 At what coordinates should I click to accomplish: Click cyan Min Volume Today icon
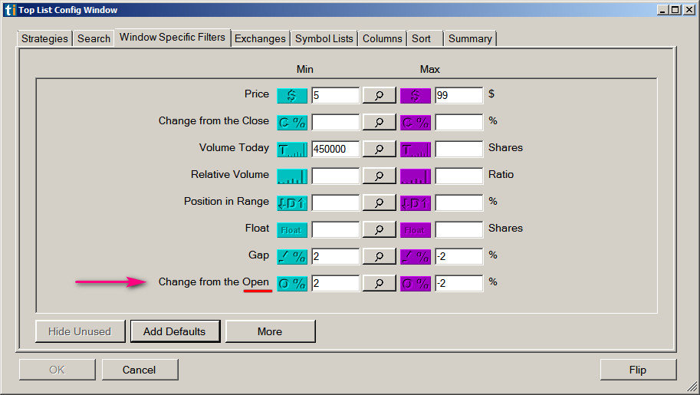[x=292, y=150]
